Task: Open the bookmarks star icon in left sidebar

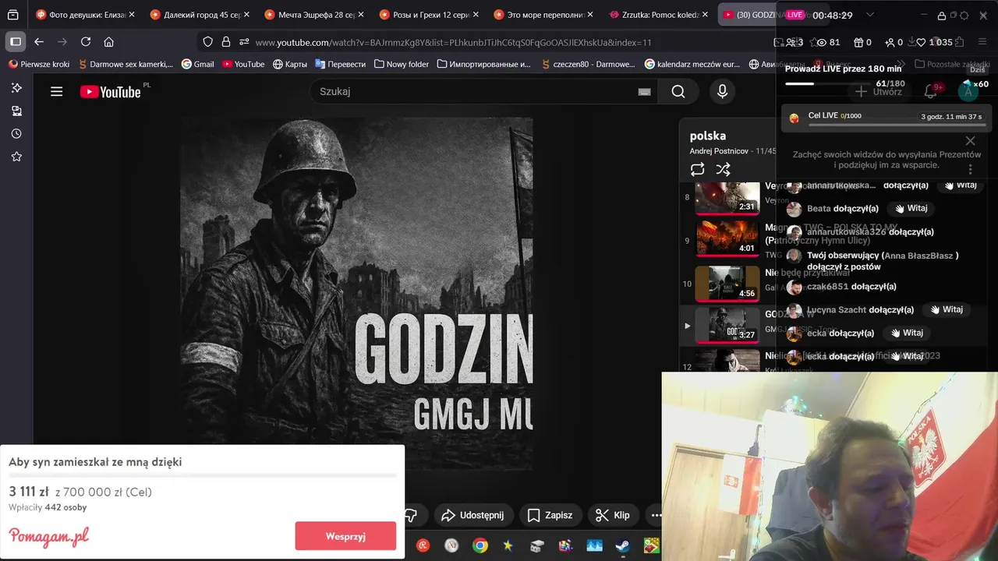Action: (16, 157)
